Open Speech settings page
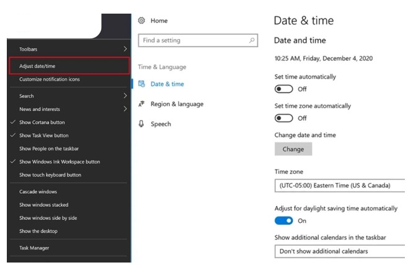This screenshot has width=408, height=265. click(x=161, y=124)
